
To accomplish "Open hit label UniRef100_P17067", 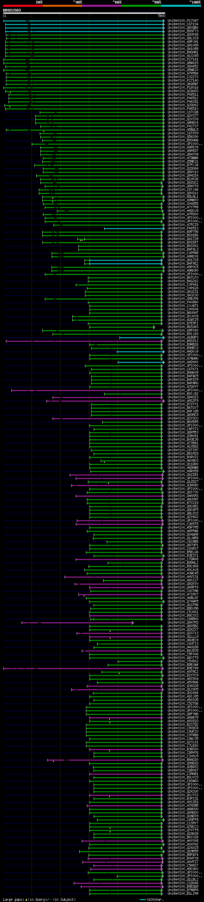I will 183,21.
